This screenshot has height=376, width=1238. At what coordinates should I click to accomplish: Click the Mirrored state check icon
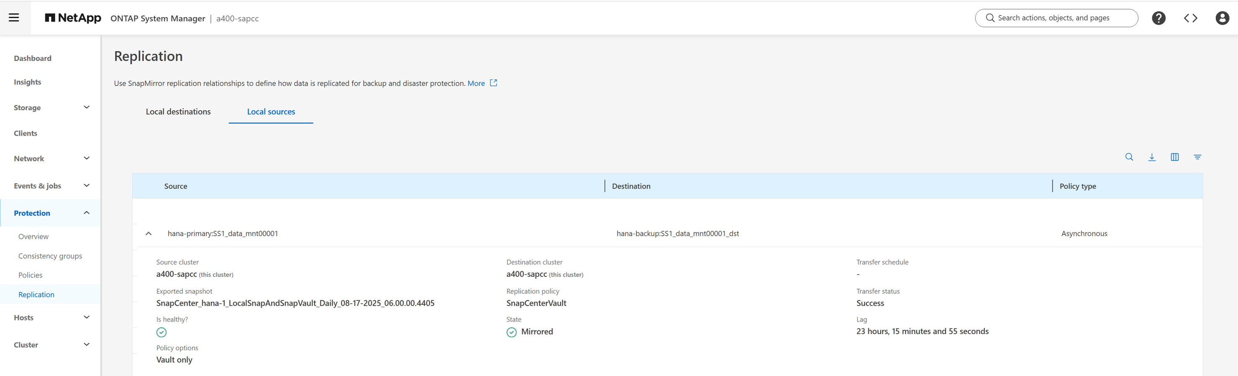[x=511, y=332]
